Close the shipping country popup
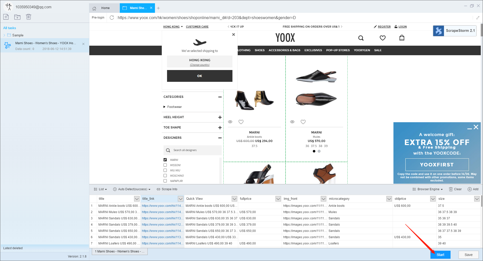This screenshot has width=483, height=261. [x=233, y=35]
